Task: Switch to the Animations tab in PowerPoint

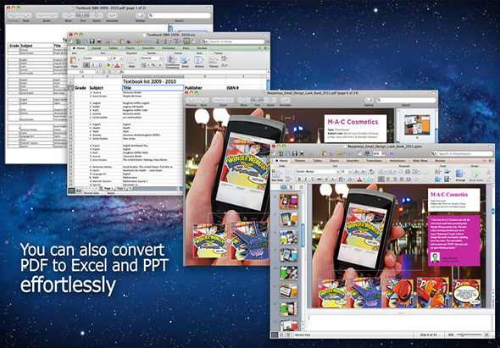Action: pyautogui.click(x=397, y=161)
